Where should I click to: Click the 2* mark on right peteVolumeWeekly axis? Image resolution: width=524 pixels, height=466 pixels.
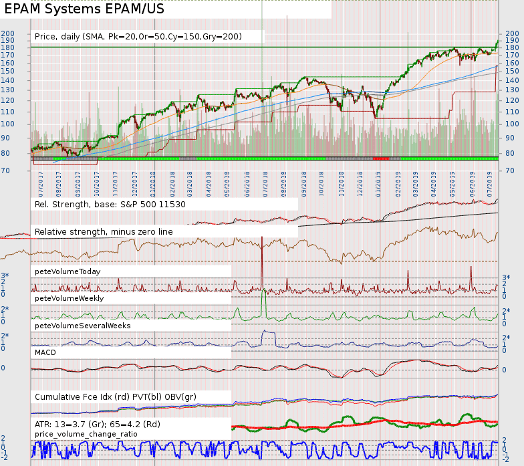(x=507, y=311)
